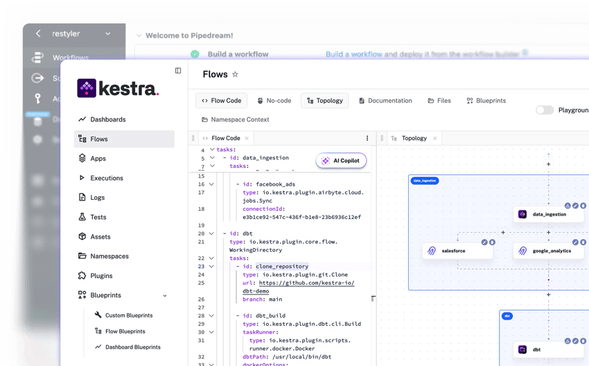Collapse the Blueprints sidebar section
This screenshot has height=366, width=589.
point(165,295)
